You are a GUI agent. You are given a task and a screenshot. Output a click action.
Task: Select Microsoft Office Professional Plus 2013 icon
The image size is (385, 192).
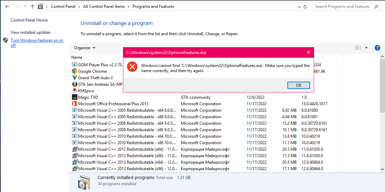(x=74, y=104)
